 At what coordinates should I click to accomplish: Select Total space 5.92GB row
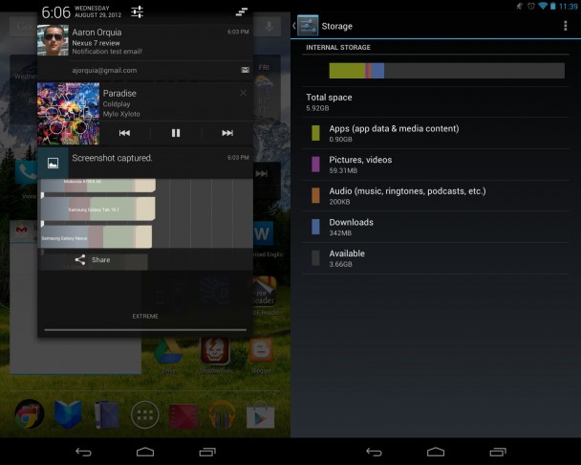coord(436,102)
